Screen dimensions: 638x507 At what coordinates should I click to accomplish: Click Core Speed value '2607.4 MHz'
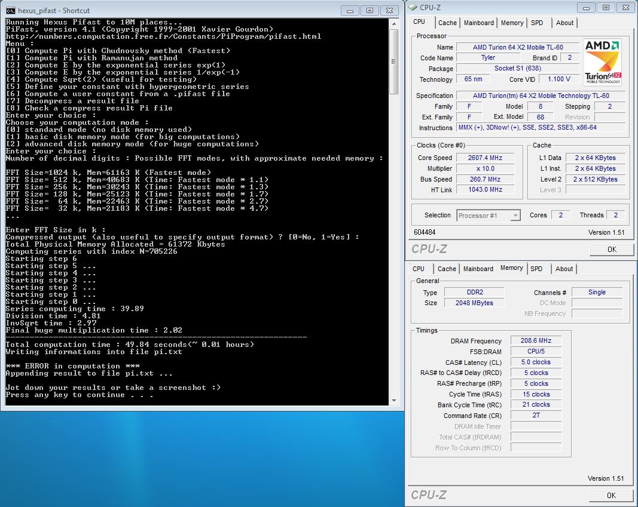click(x=485, y=158)
